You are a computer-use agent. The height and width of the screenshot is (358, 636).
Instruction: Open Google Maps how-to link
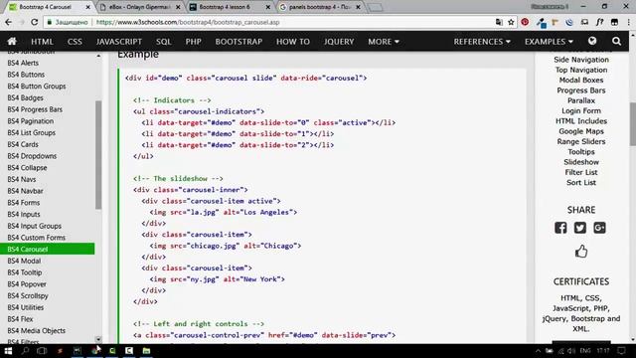tap(581, 131)
